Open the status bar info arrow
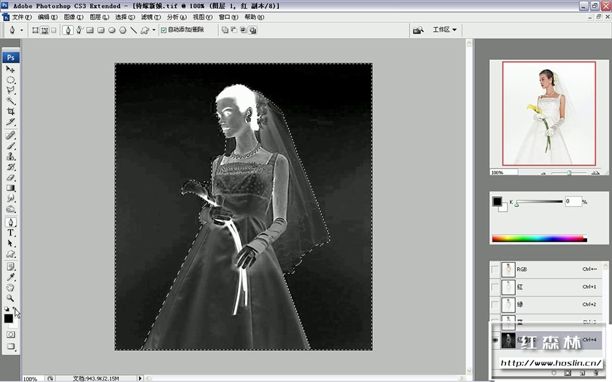This screenshot has height=382, width=612. point(140,378)
